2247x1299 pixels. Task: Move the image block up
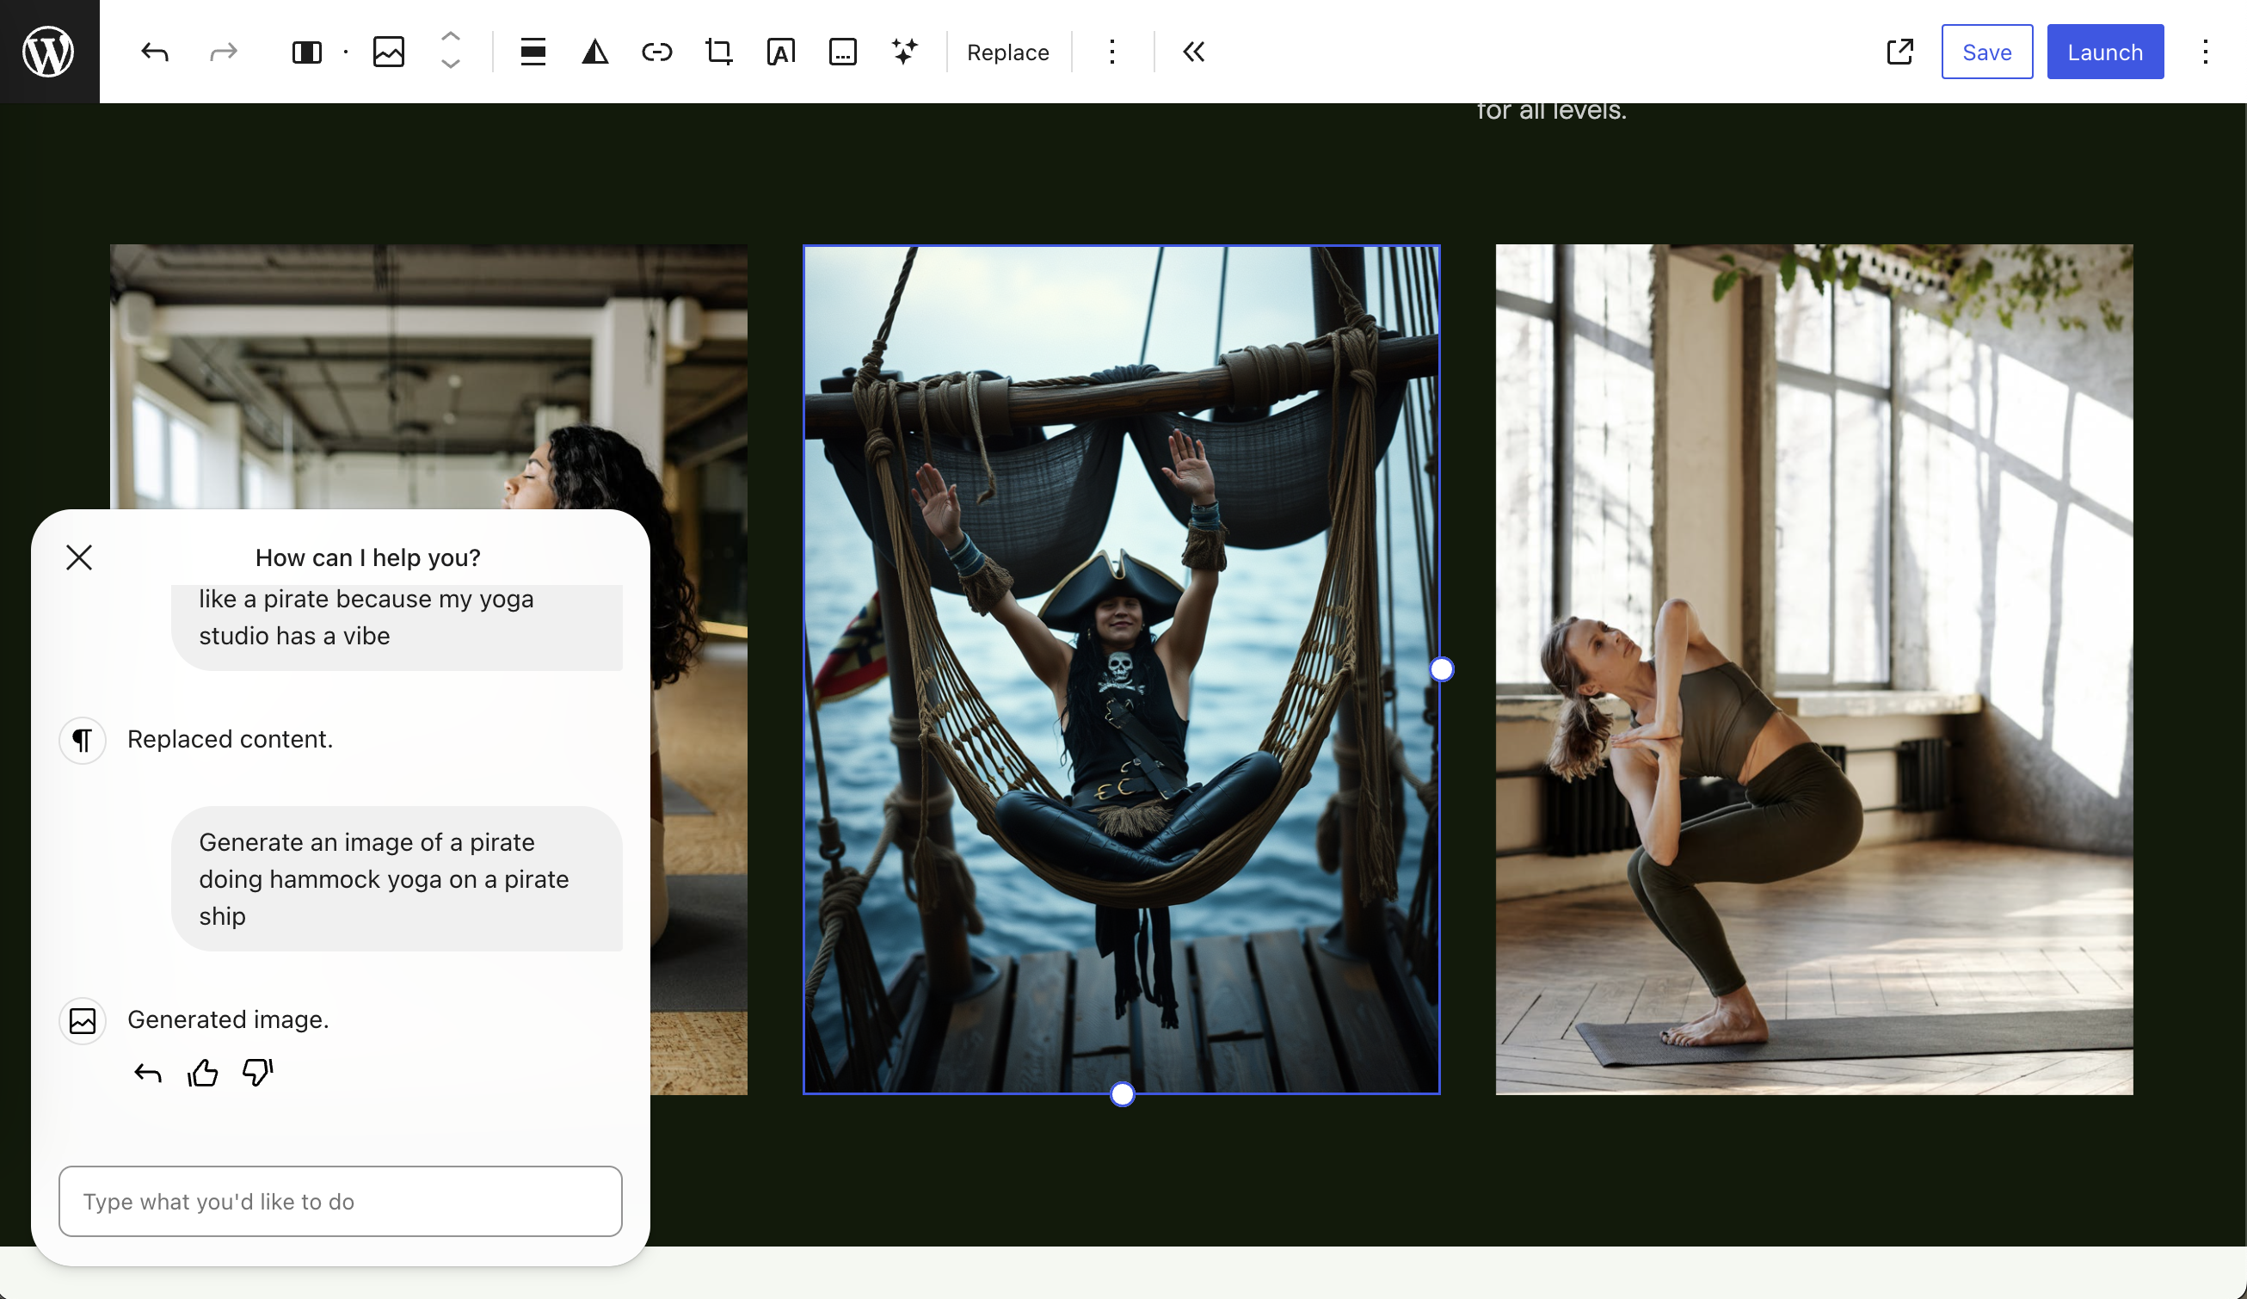tap(451, 36)
